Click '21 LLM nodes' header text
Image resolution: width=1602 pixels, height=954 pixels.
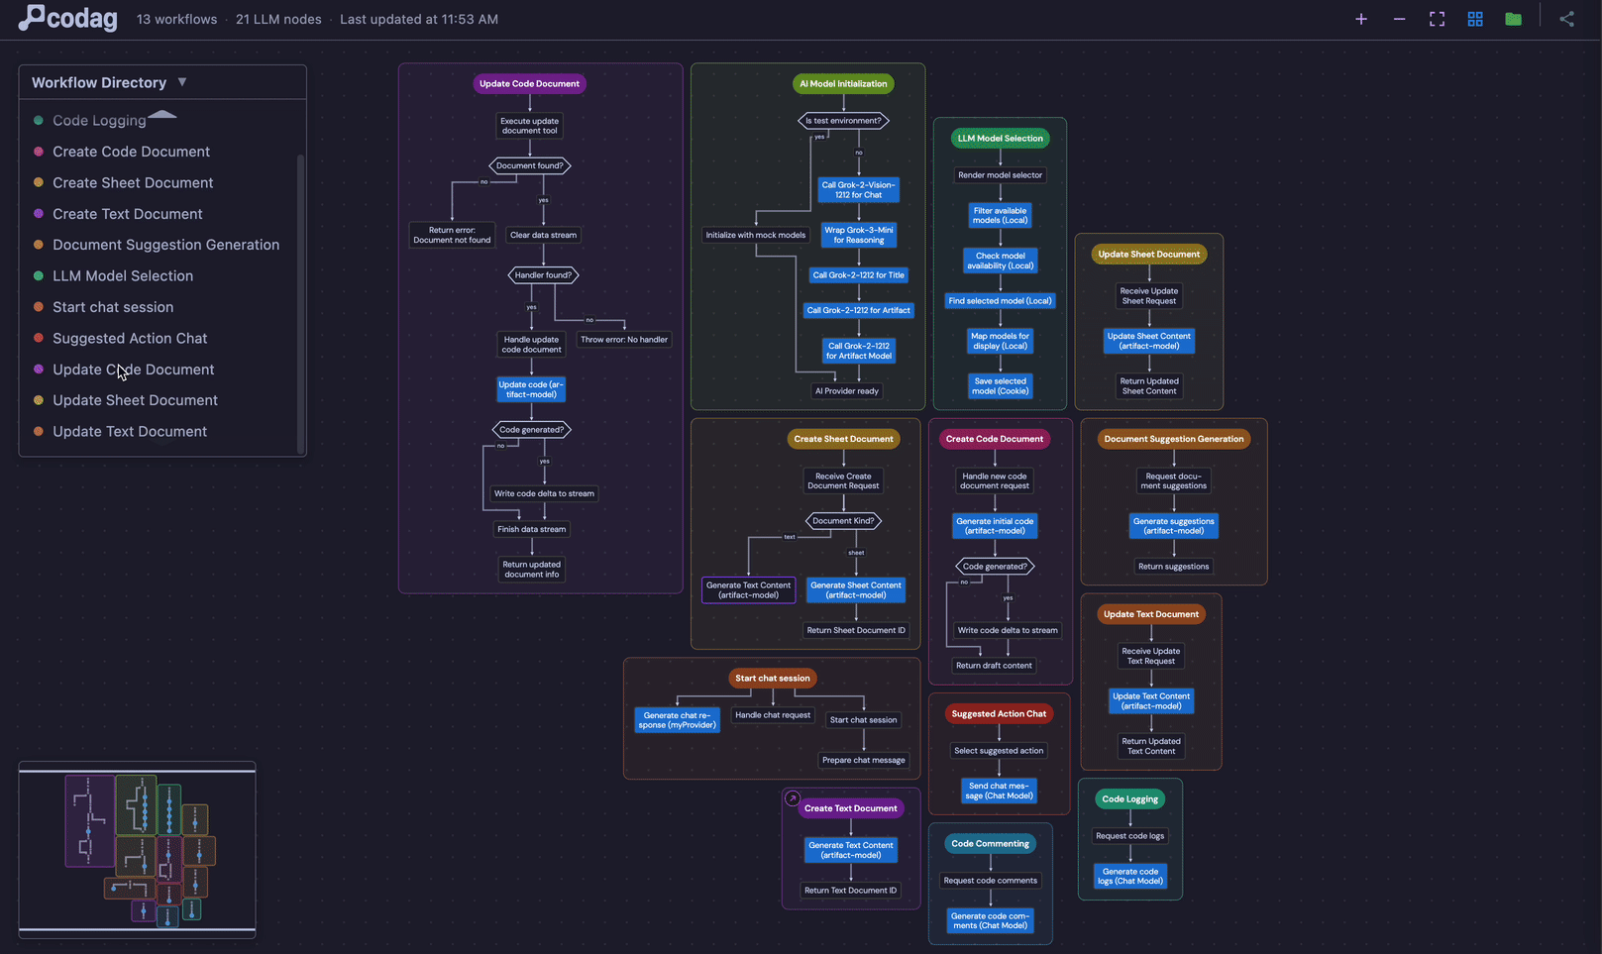[278, 19]
